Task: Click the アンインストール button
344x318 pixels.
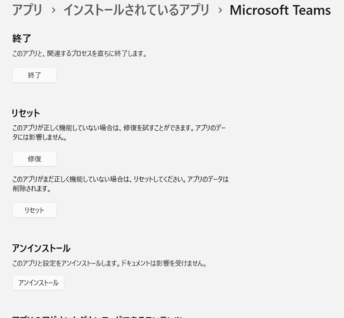Action: coord(38,283)
